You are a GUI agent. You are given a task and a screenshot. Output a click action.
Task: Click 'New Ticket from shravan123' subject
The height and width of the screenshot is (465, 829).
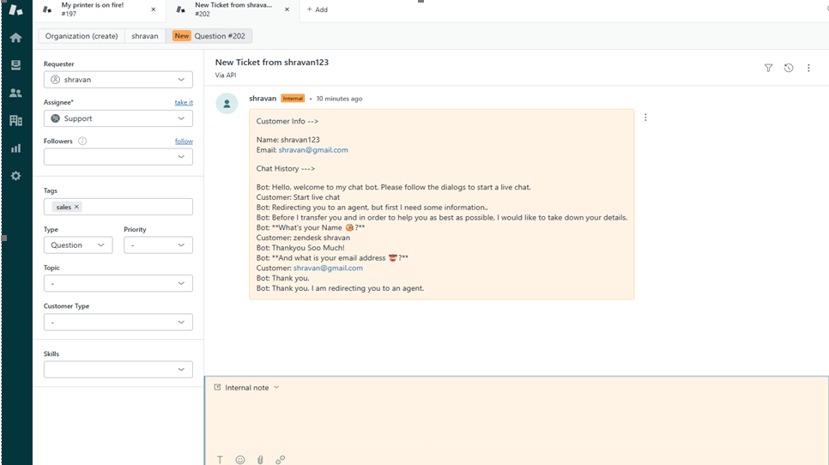pyautogui.click(x=272, y=63)
